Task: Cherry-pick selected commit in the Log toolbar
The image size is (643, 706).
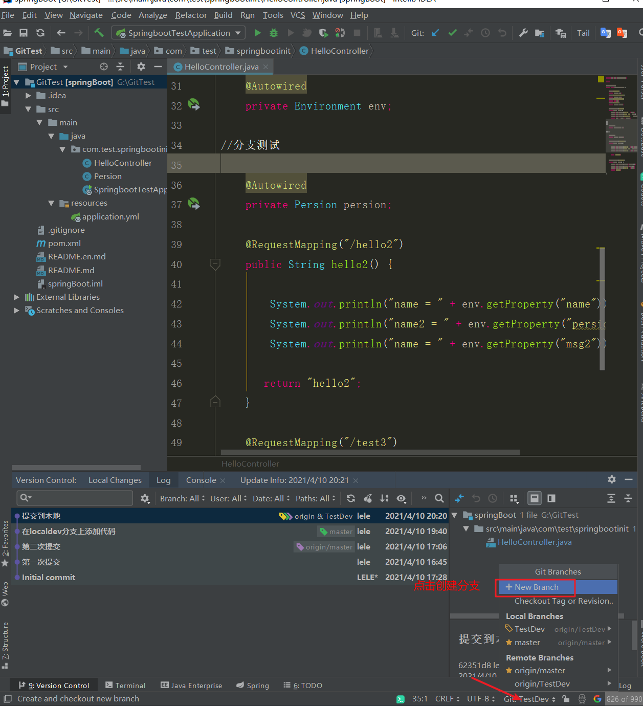Action: click(368, 498)
